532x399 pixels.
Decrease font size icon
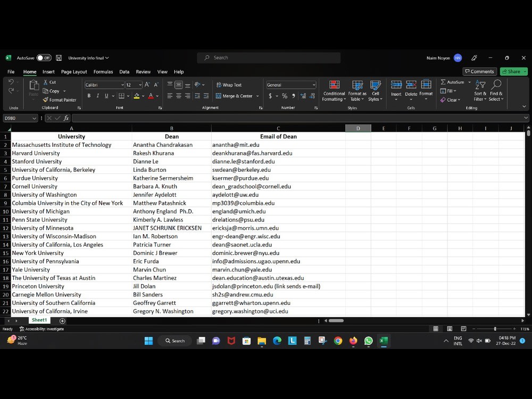coord(156,85)
